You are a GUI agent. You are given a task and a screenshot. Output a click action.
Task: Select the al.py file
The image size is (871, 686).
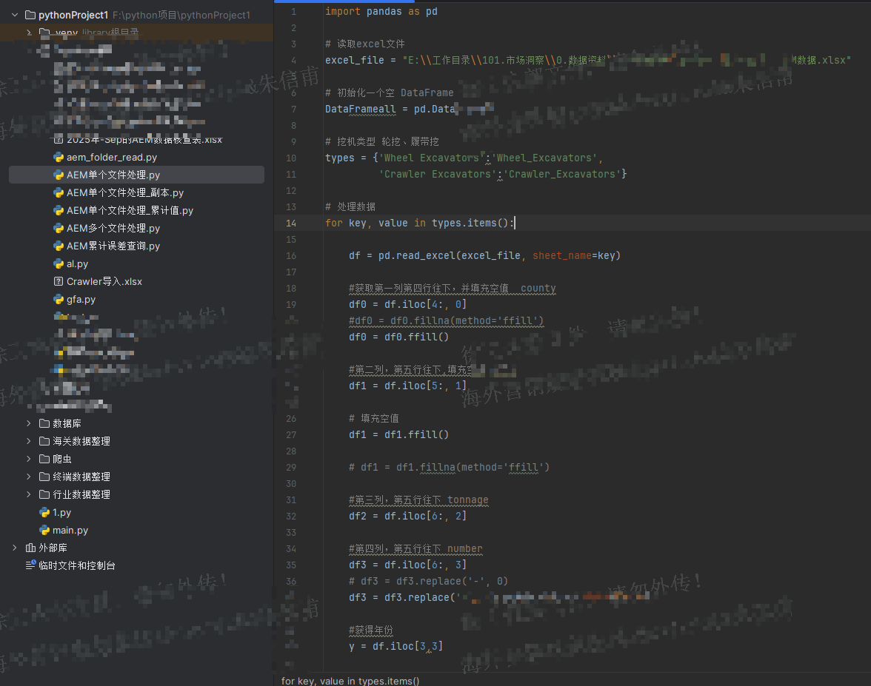77,263
